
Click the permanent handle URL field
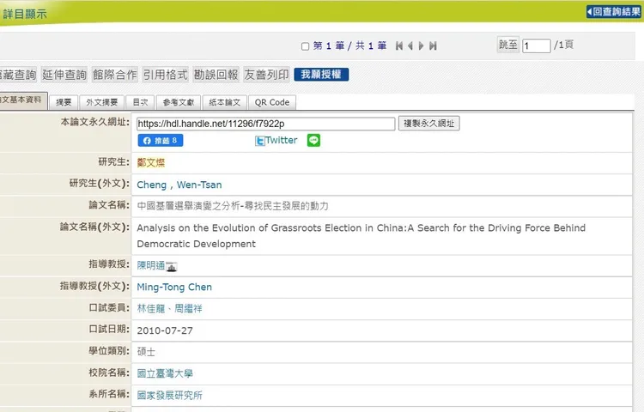click(x=265, y=124)
